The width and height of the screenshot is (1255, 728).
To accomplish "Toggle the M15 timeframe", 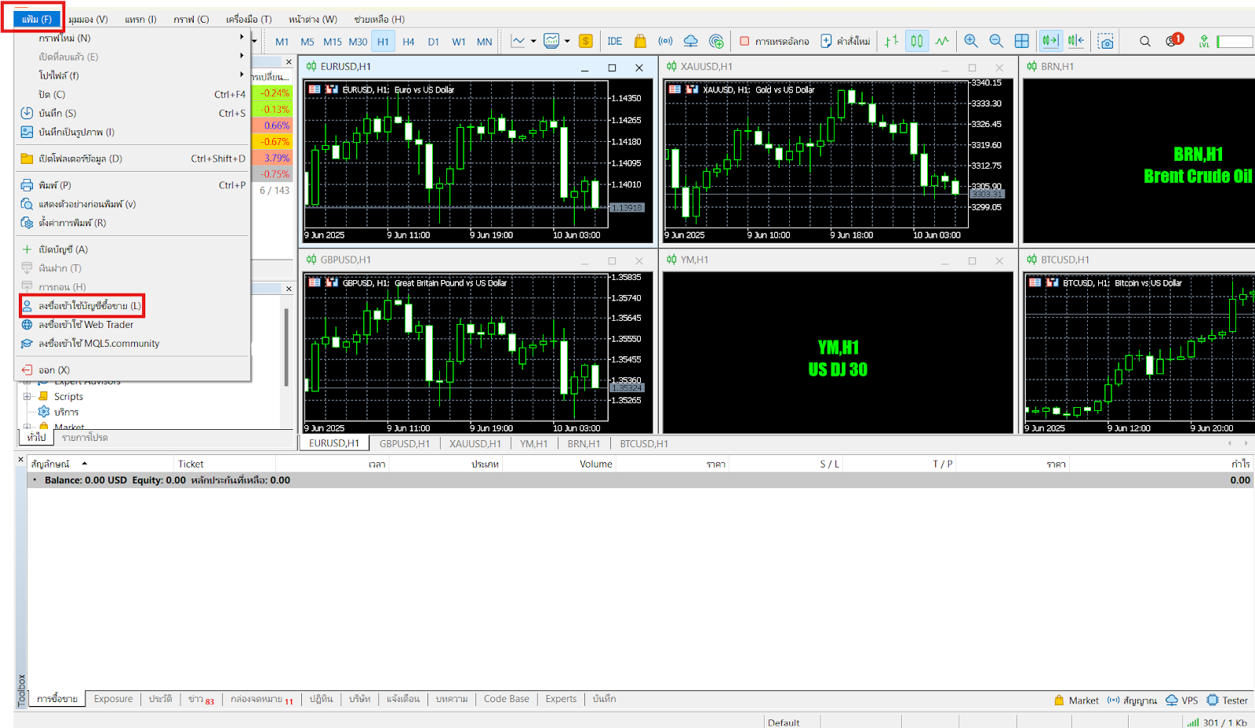I will pos(333,42).
